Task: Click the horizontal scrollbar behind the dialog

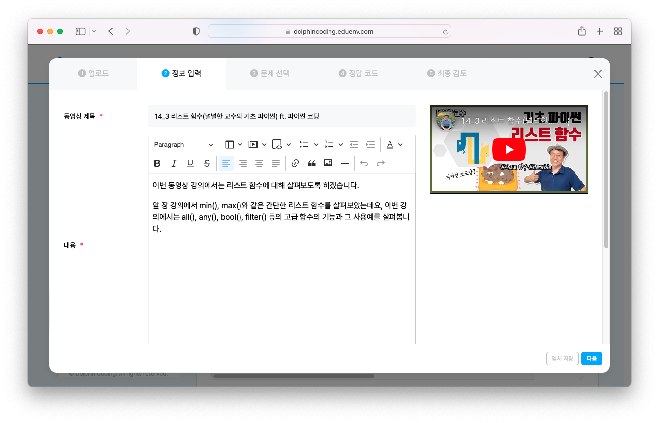Action: tap(294, 376)
